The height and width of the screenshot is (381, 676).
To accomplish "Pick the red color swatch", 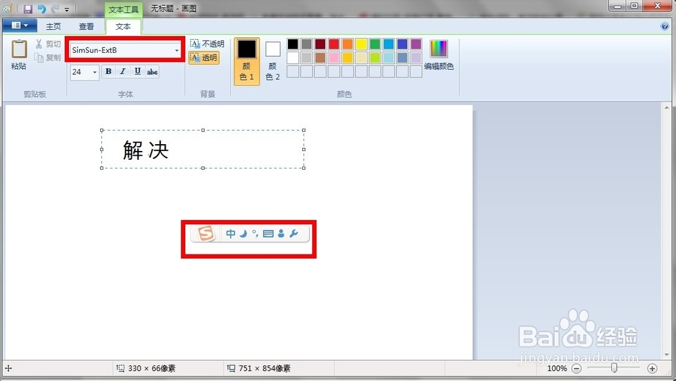I will 334,43.
